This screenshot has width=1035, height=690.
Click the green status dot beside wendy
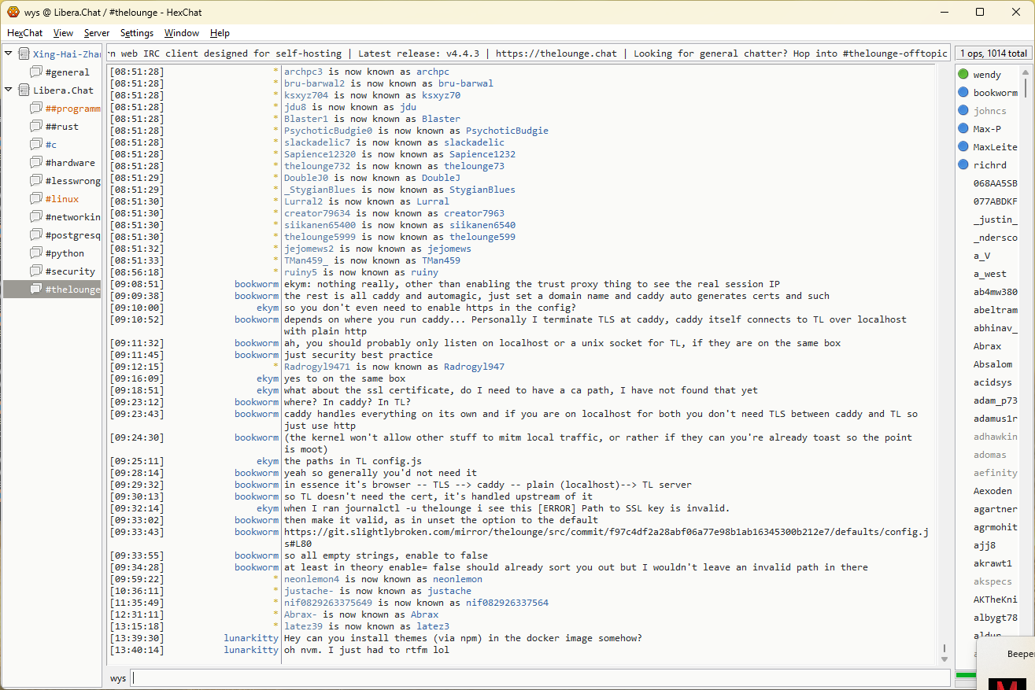pyautogui.click(x=963, y=75)
